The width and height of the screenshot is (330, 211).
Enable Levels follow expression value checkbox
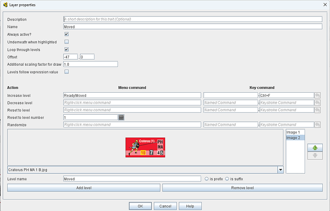(x=66, y=72)
